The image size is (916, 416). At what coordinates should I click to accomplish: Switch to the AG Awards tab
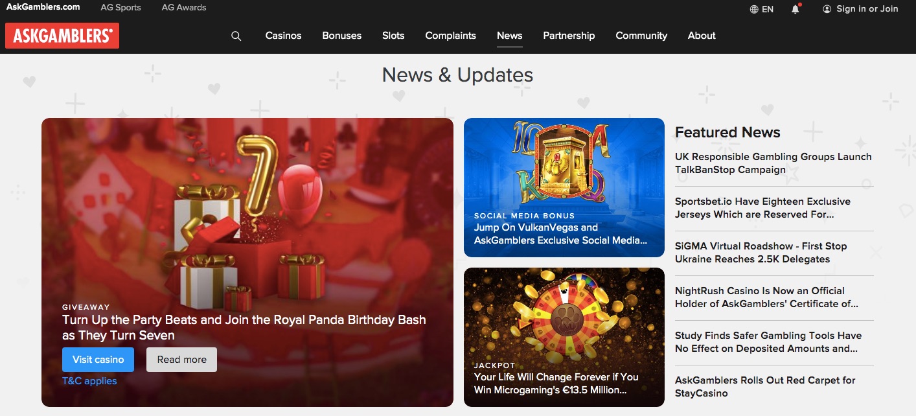pyautogui.click(x=184, y=8)
